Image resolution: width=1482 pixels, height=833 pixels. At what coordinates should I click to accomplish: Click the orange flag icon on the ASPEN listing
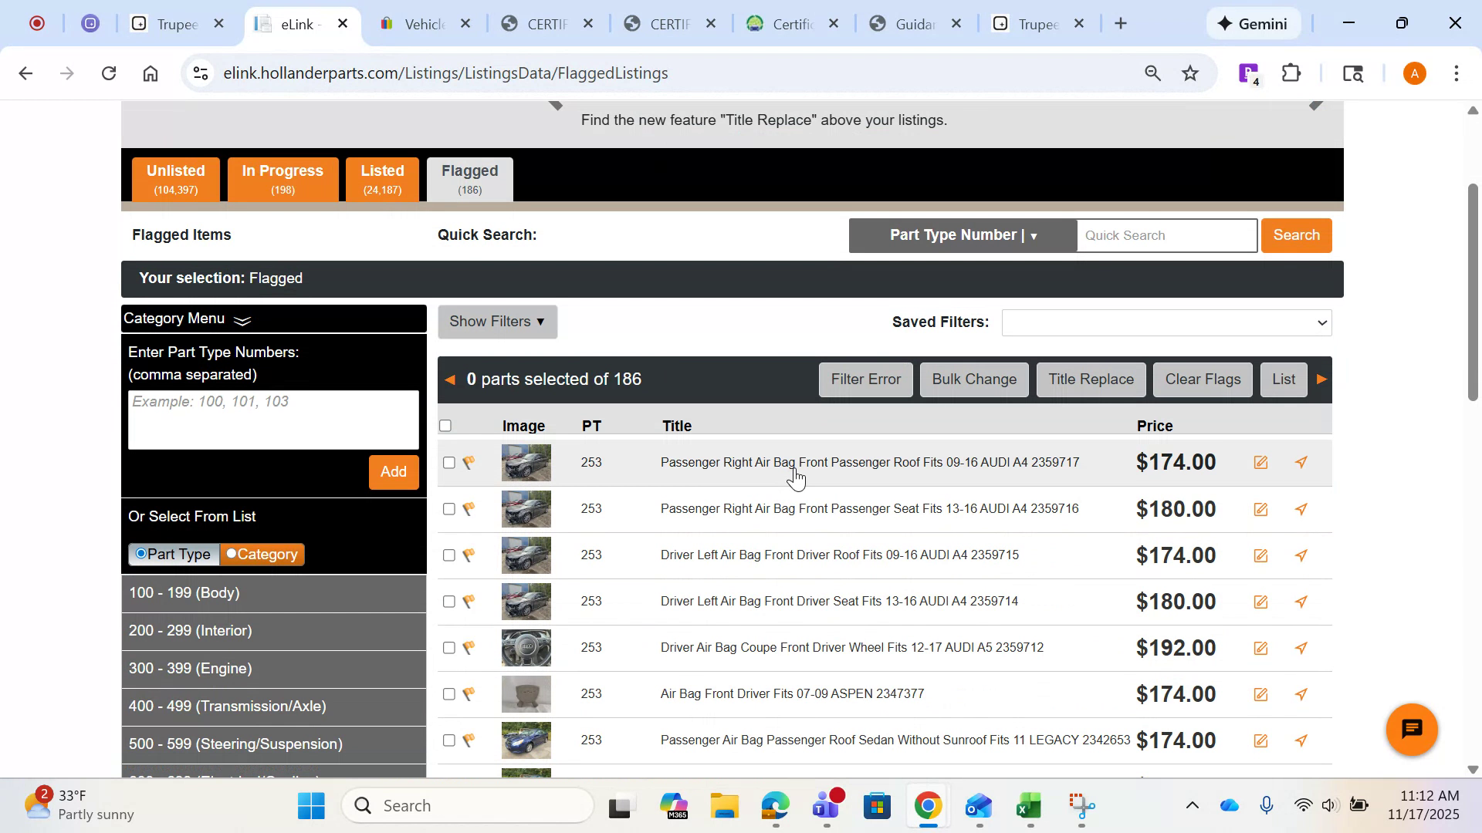click(469, 694)
